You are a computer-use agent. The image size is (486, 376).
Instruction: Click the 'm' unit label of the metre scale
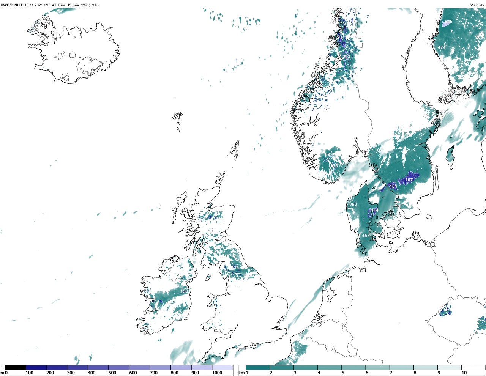point(2,373)
